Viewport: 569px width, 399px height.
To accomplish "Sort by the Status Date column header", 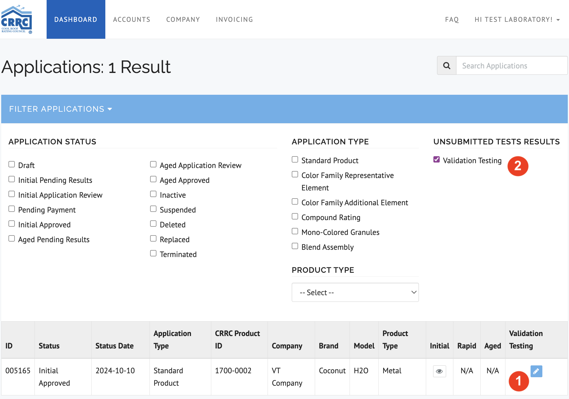I will [x=114, y=346].
